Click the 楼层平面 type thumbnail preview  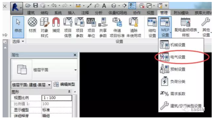pos(22,70)
